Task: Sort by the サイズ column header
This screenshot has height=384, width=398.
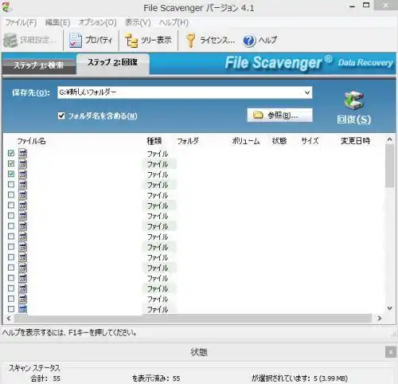Action: coord(310,141)
